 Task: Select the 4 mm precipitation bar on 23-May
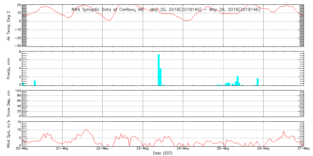click(x=161, y=77)
